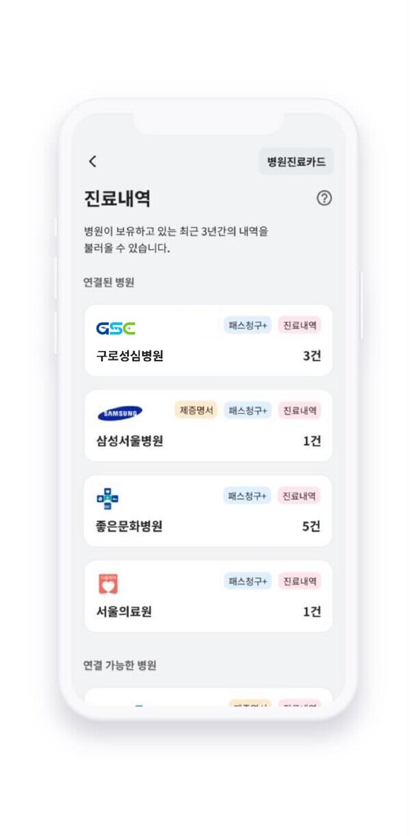Tap the Samsung logo icon
The height and width of the screenshot is (836, 410).
[120, 413]
